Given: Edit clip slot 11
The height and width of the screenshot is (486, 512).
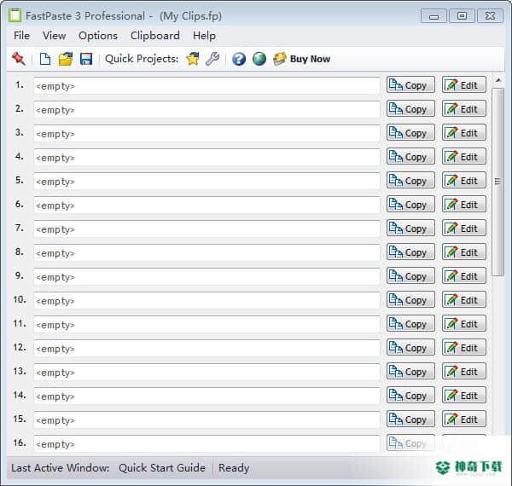Looking at the screenshot, I should coord(464,323).
